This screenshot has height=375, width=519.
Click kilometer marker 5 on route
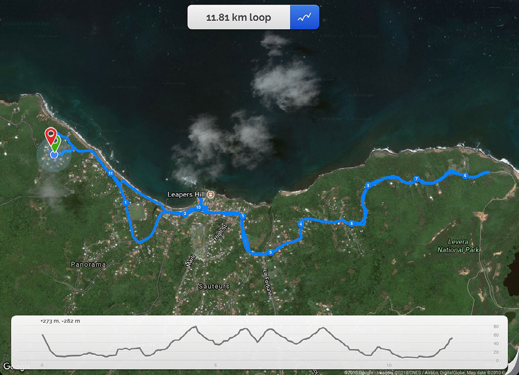pos(368,186)
